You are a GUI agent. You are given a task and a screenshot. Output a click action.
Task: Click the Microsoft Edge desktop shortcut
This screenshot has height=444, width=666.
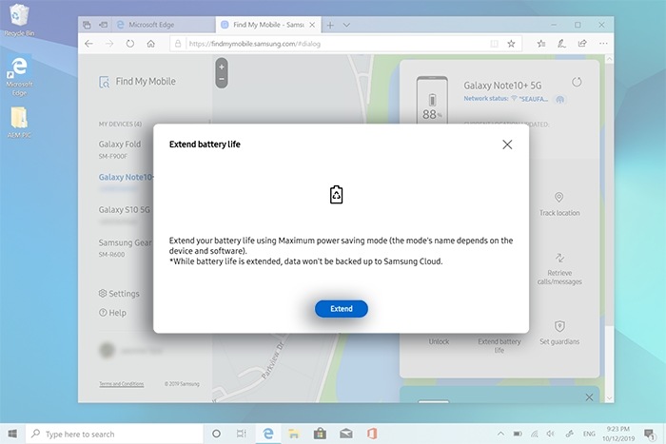(19, 76)
